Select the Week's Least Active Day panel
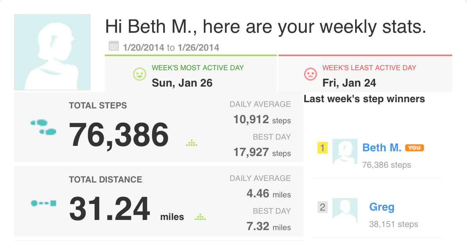The width and height of the screenshot is (467, 241). (365, 73)
